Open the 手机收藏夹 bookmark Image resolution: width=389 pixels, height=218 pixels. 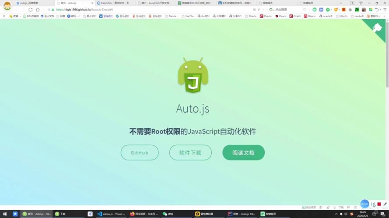click(31, 16)
